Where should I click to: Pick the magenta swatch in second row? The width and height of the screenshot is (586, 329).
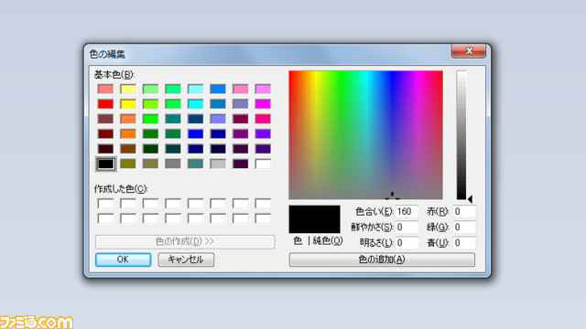click(x=263, y=103)
